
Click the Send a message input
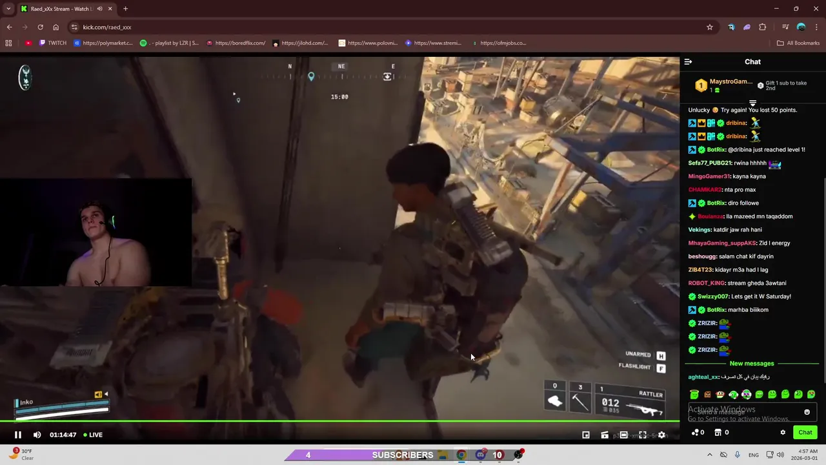[752, 412]
